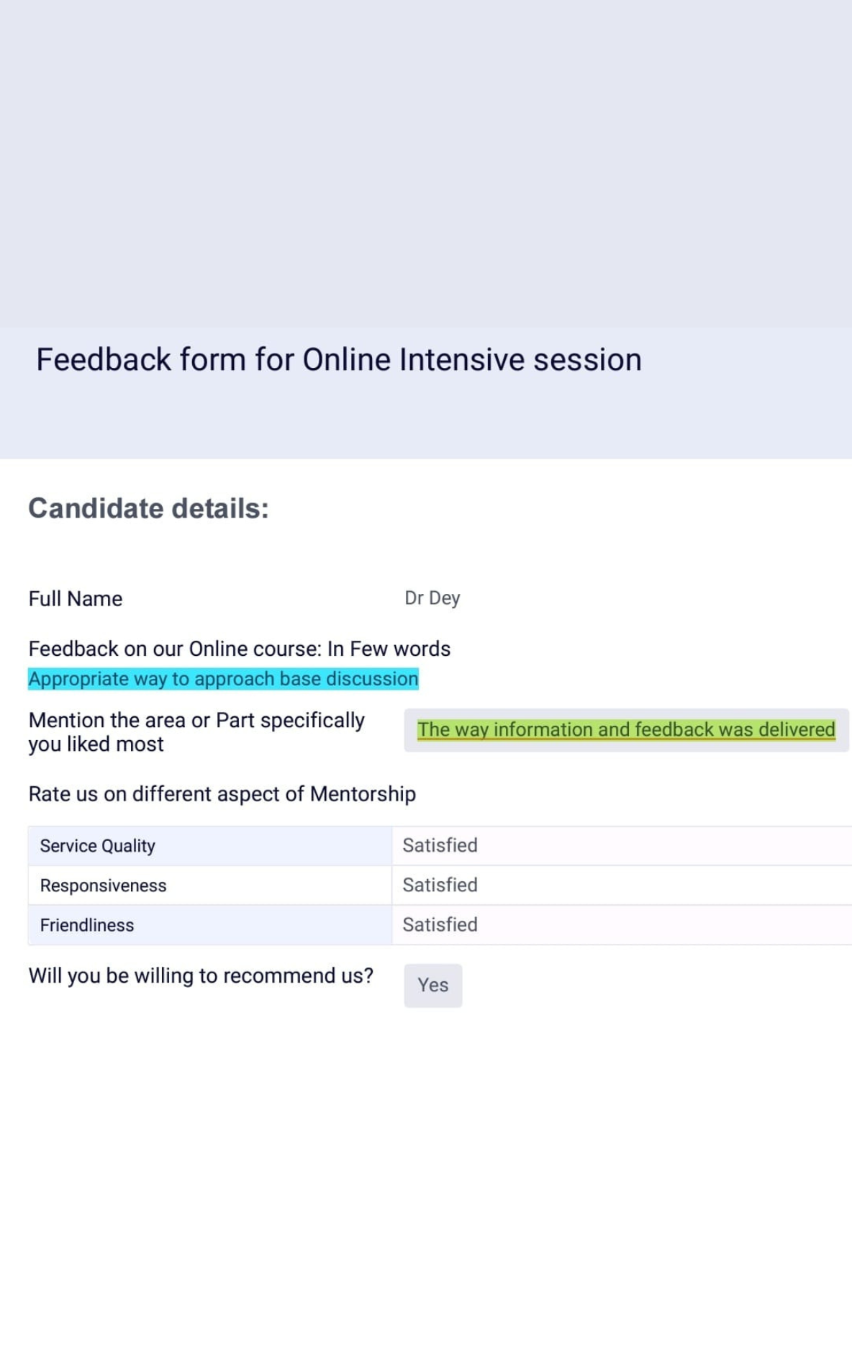This screenshot has height=1365, width=852.
Task: Select the 'Candidate details:' heading
Action: [x=148, y=508]
